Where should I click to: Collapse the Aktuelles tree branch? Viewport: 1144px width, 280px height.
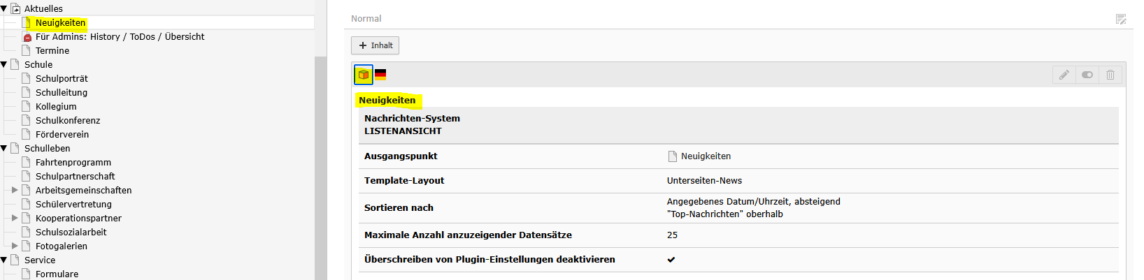point(4,9)
